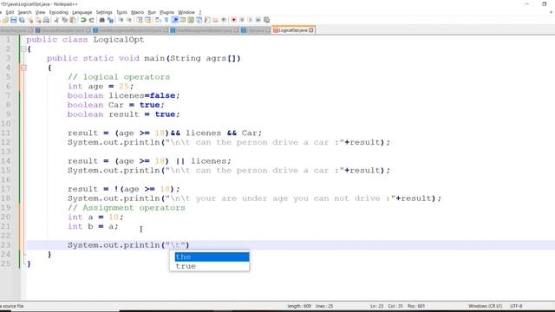Toggle synchronized horizontal scrolling icon
This screenshot has height=312, width=555.
tap(147, 20)
